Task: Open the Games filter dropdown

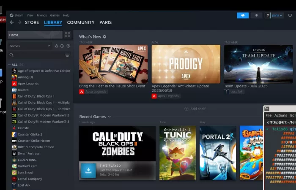Action: (x=30, y=46)
